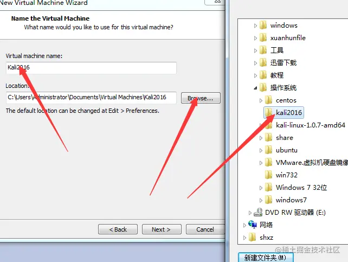Click the Virtual machine name field
348x262 pixels.
coord(91,68)
